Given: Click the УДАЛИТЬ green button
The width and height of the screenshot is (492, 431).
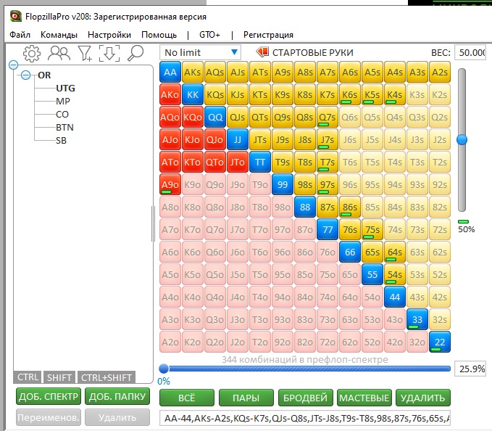Looking at the screenshot, I should point(423,398).
